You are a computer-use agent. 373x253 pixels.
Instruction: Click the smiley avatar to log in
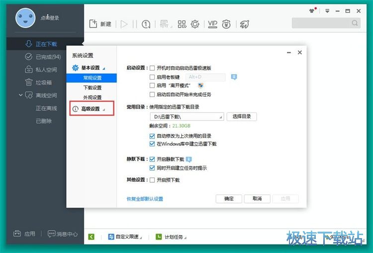click(x=25, y=18)
